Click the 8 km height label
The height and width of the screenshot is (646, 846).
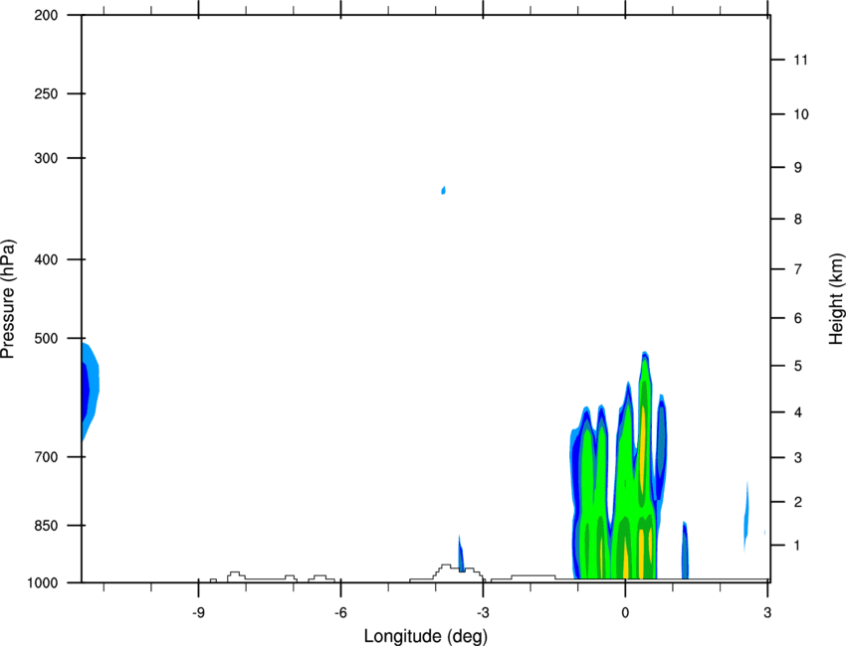[x=798, y=220]
